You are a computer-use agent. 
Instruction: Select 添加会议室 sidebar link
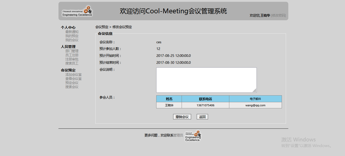(73, 75)
